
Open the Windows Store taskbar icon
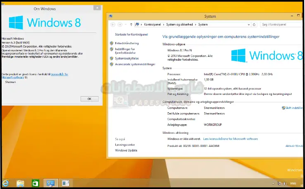point(36,183)
